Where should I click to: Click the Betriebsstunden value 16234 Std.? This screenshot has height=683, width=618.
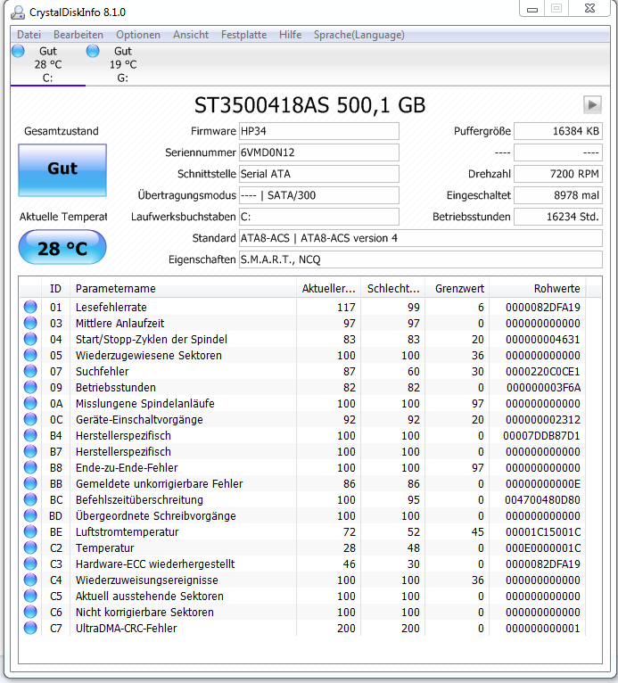558,217
